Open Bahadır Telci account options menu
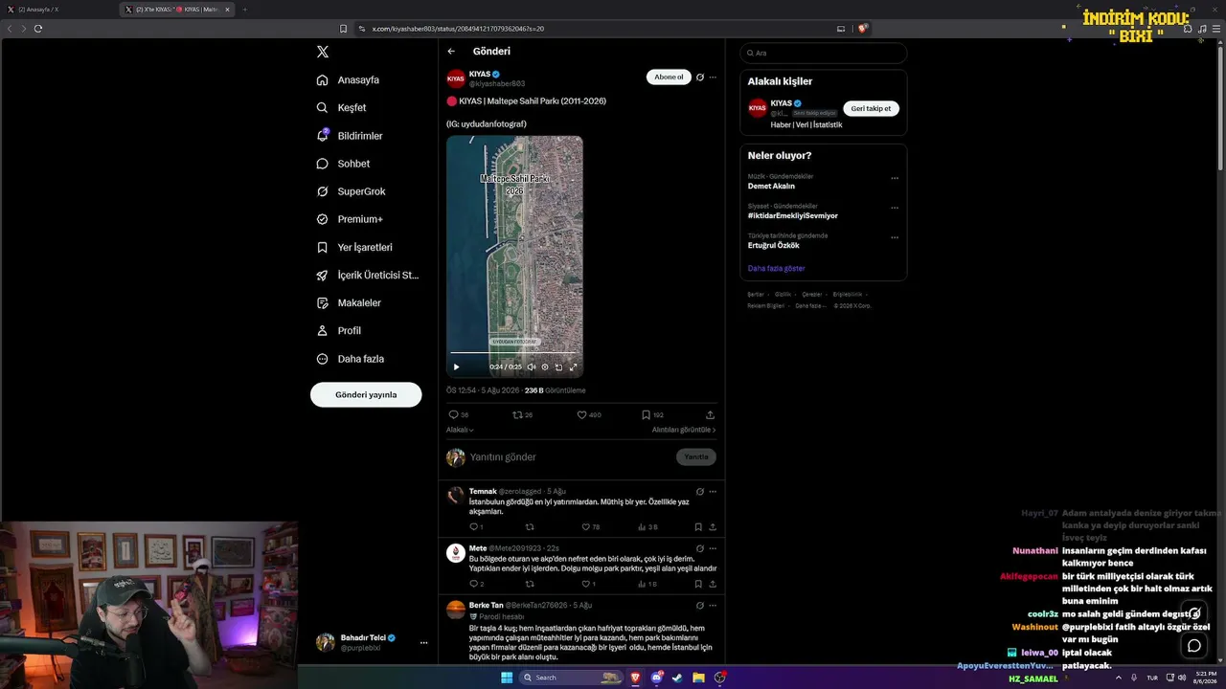The image size is (1226, 689). 423,642
